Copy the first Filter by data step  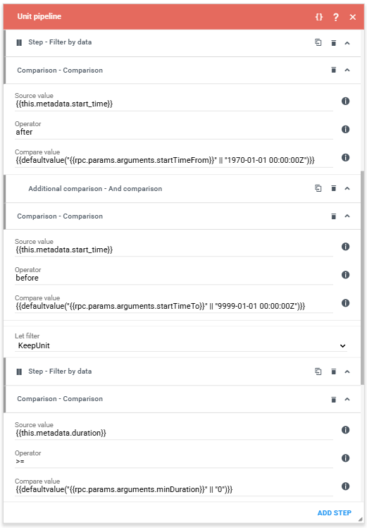[x=318, y=42]
